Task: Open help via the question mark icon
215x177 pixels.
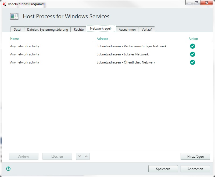Action: pyautogui.click(x=8, y=169)
